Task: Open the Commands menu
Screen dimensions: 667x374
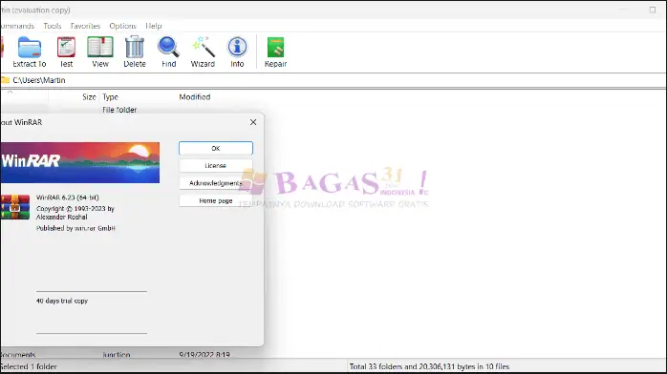Action: pyautogui.click(x=17, y=26)
